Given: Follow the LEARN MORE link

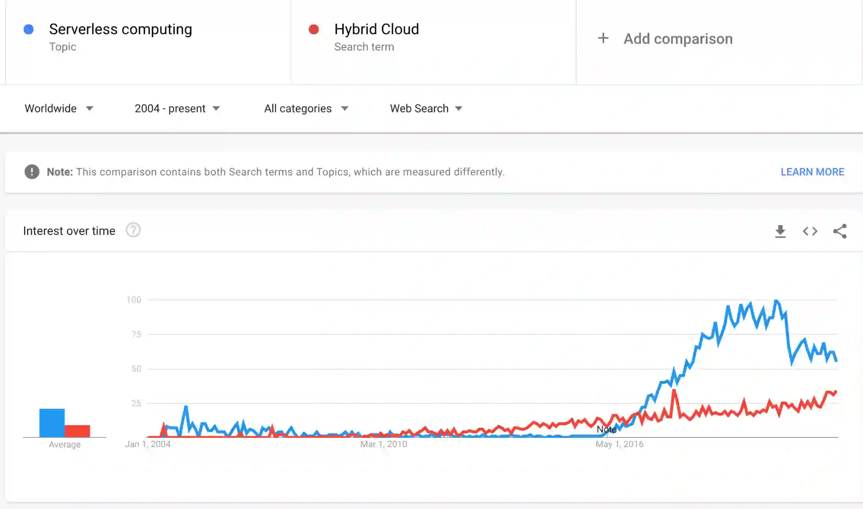Looking at the screenshot, I should 812,172.
